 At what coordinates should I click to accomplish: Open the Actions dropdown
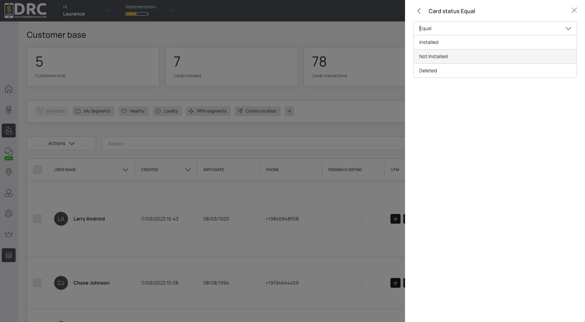(61, 143)
